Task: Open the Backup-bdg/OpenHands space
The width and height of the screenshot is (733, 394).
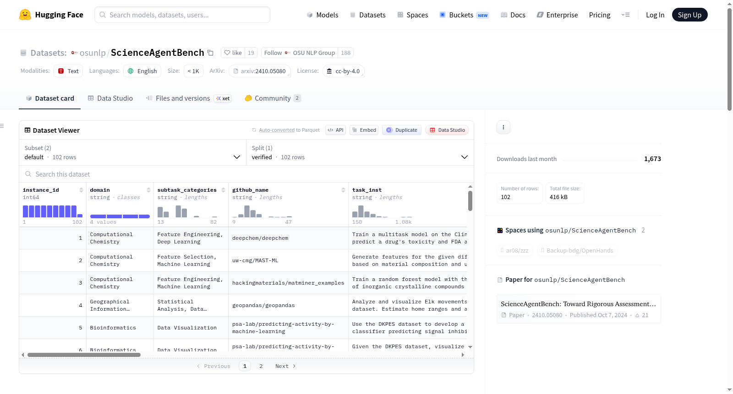Action: coord(577,250)
